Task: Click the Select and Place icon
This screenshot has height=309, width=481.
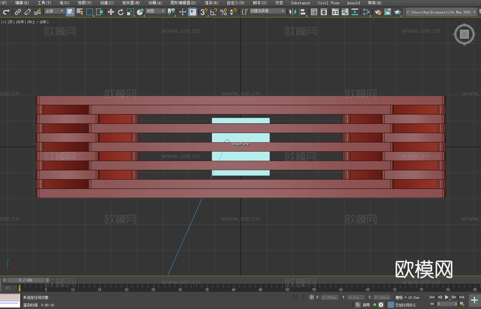Action: [140, 12]
